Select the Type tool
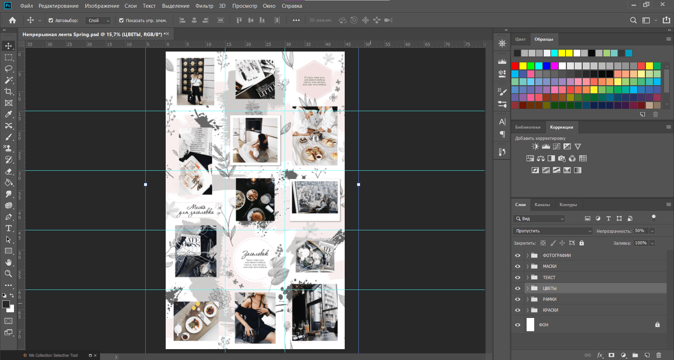Screen dimensions: 674x360 pyautogui.click(x=9, y=228)
